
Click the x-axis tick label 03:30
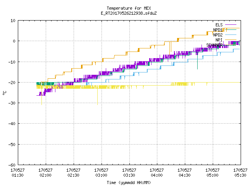(x=129, y=175)
